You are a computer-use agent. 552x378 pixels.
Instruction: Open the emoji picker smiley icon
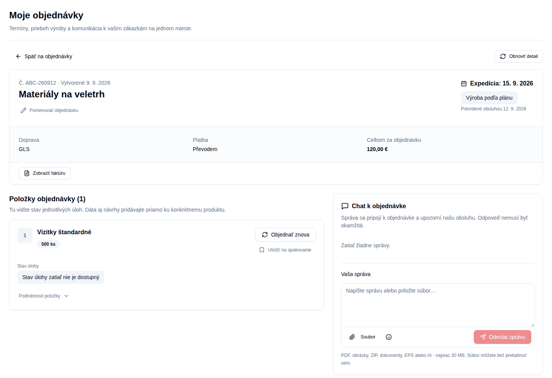[x=389, y=337]
